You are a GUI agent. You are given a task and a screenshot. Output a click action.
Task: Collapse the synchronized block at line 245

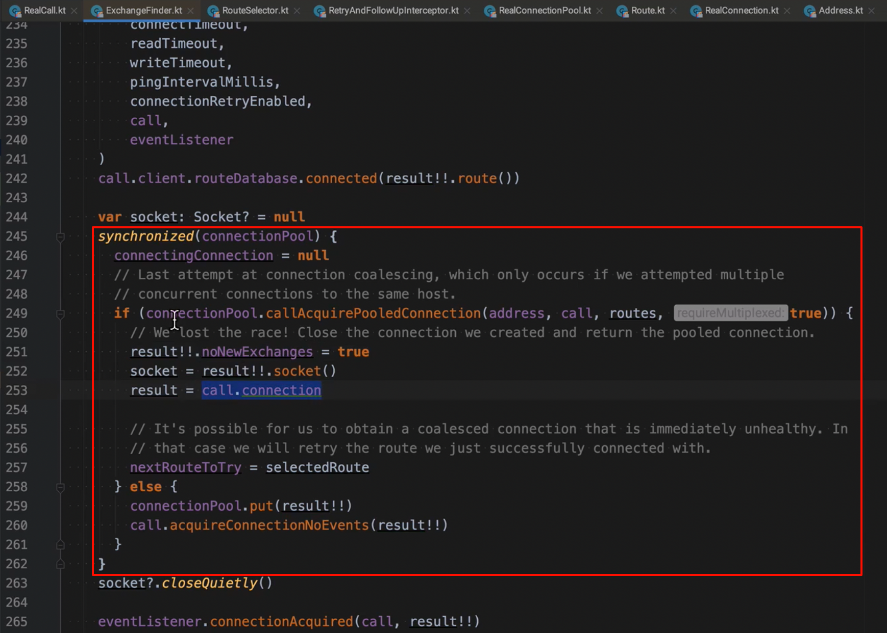pos(60,236)
